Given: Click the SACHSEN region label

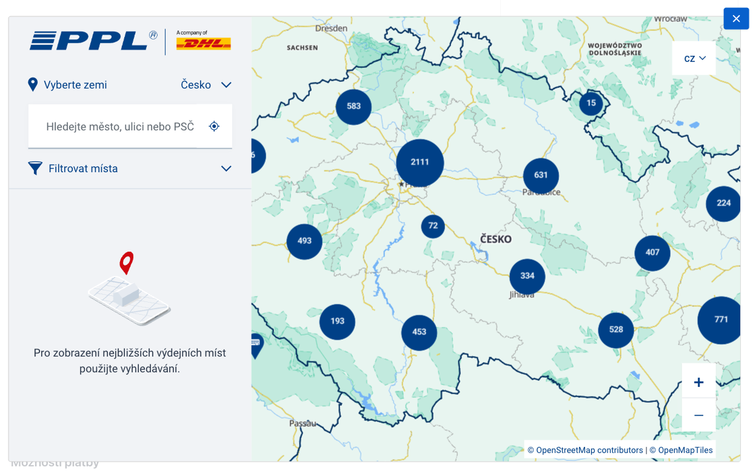Looking at the screenshot, I should point(302,47).
